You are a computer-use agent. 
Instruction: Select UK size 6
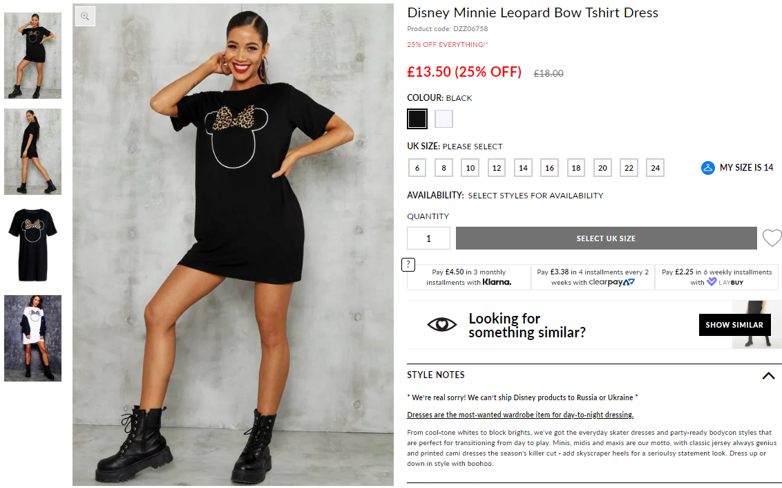click(x=417, y=168)
